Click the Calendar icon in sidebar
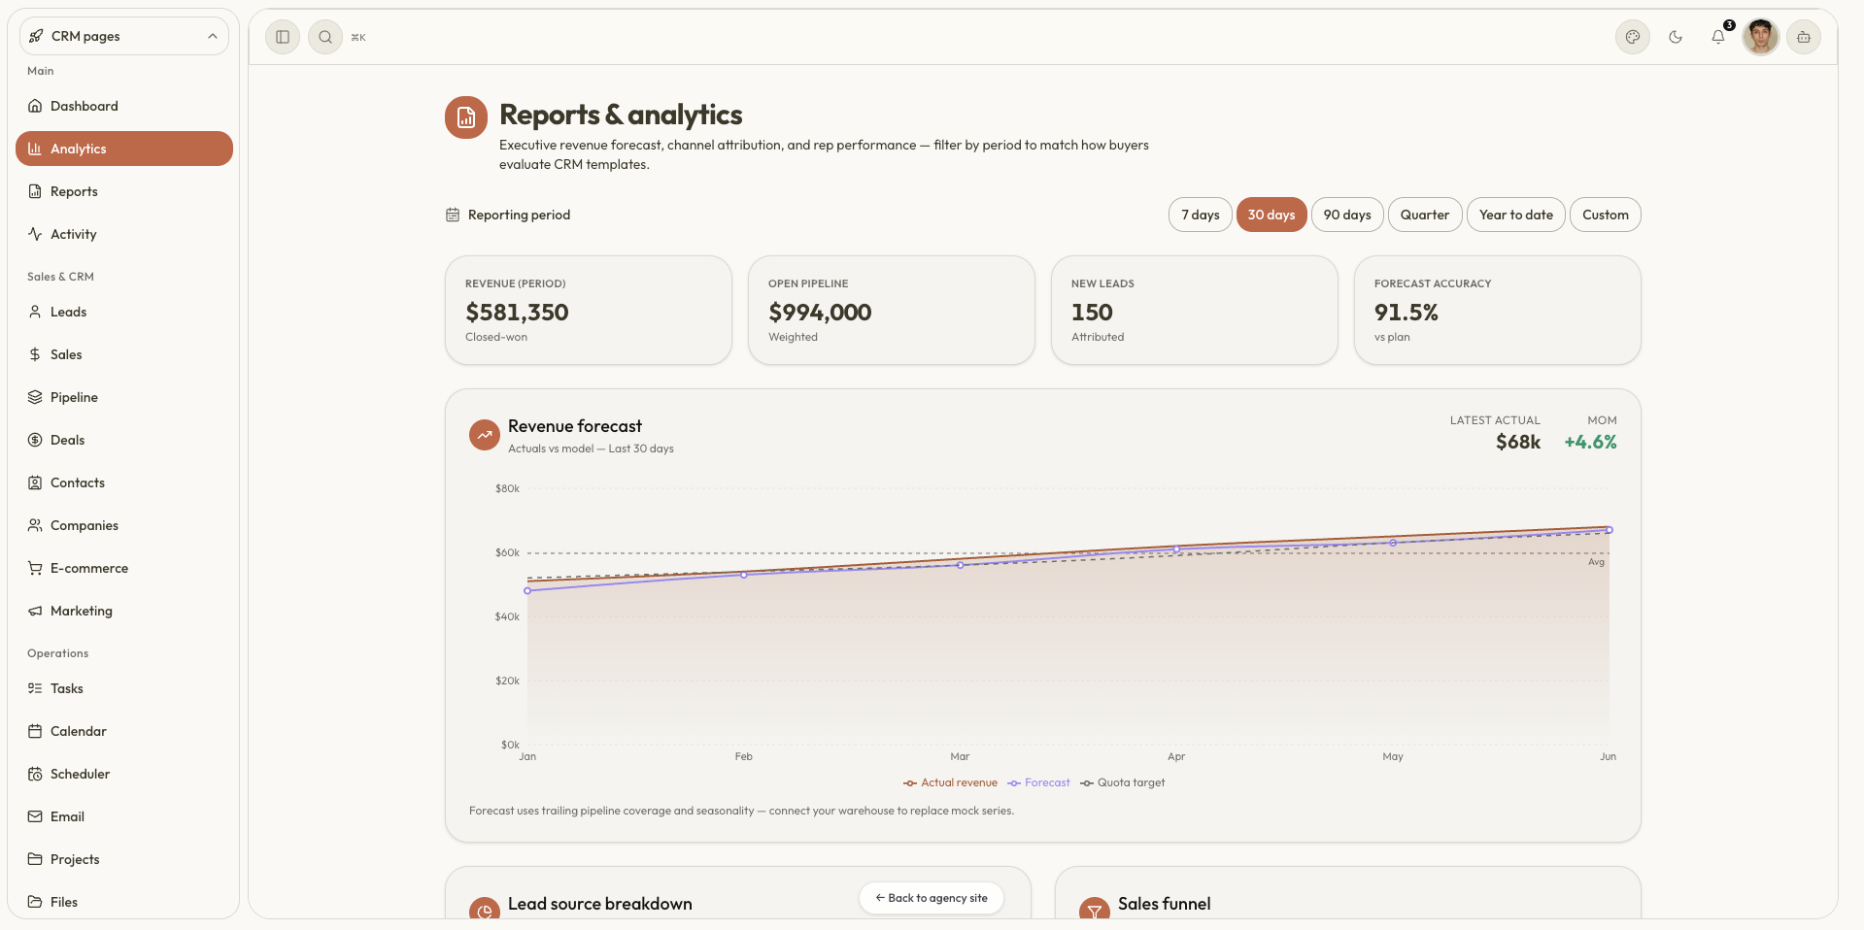The height and width of the screenshot is (930, 1864). (x=35, y=731)
